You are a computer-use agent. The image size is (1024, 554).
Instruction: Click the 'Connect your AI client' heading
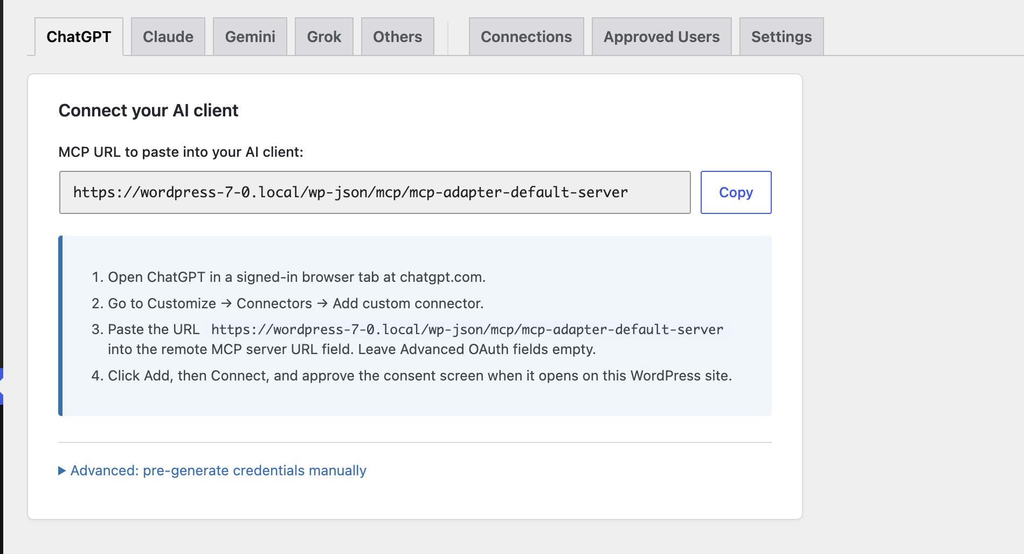[x=148, y=110]
